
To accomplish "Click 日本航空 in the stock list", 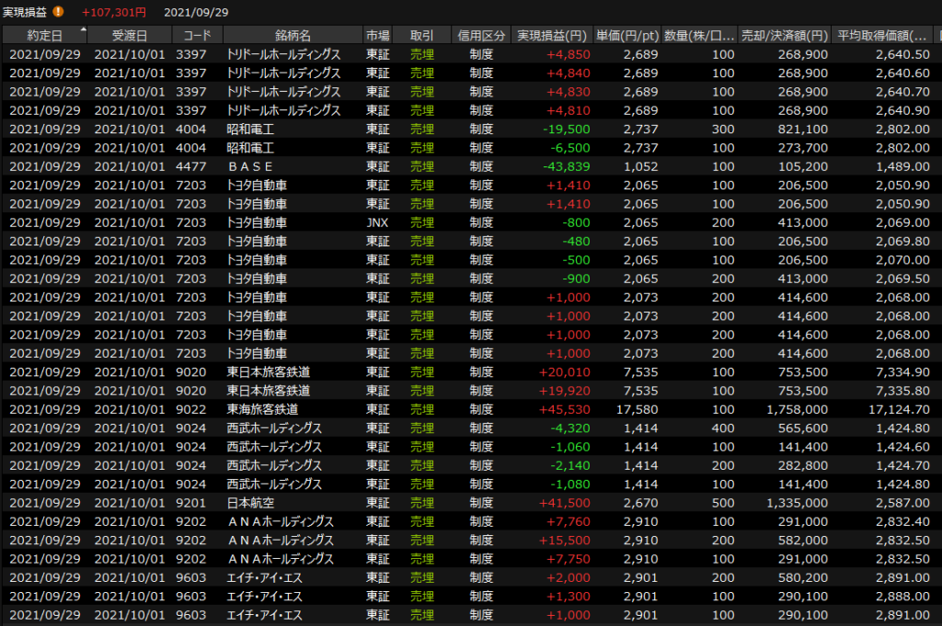I will click(250, 503).
